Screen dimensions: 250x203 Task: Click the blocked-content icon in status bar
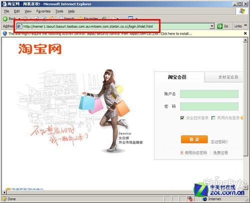click(x=190, y=199)
